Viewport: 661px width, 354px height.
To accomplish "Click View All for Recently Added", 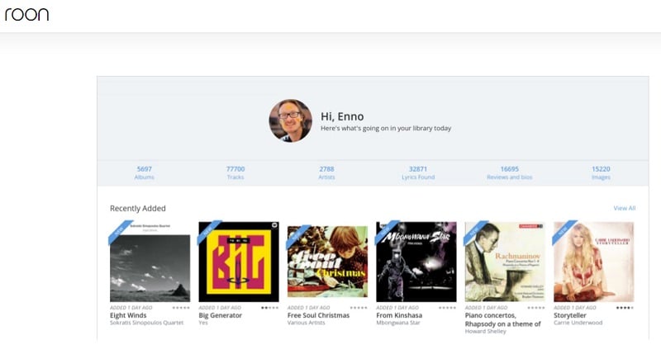I will [624, 208].
